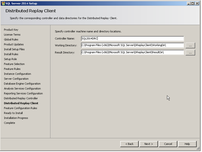Close the SQL Server 2014 Setup window

click(x=197, y=4)
